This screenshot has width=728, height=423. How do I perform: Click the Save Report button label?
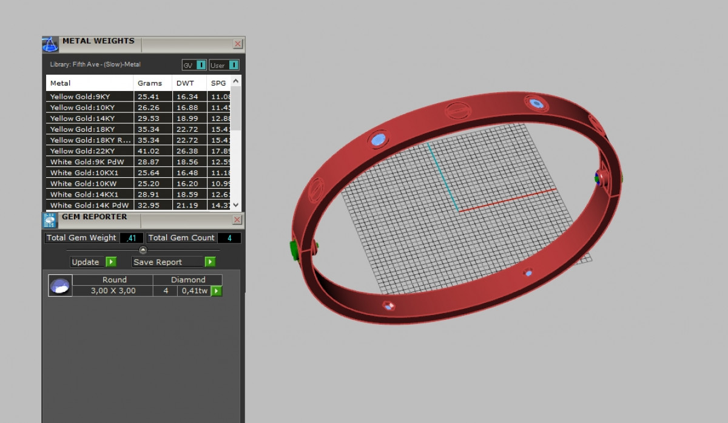coord(158,262)
